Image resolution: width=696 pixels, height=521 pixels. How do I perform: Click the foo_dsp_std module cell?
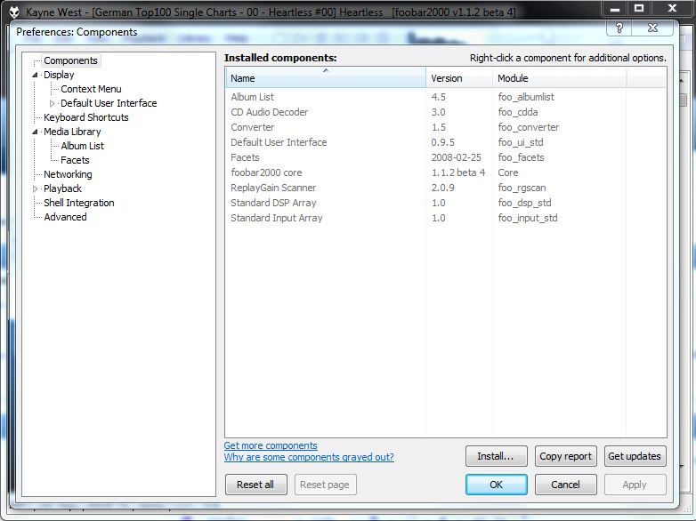pos(524,203)
